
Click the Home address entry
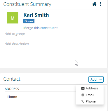click(12, 97)
